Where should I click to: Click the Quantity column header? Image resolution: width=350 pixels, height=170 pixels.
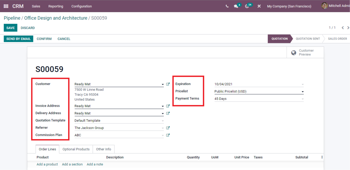(193, 157)
